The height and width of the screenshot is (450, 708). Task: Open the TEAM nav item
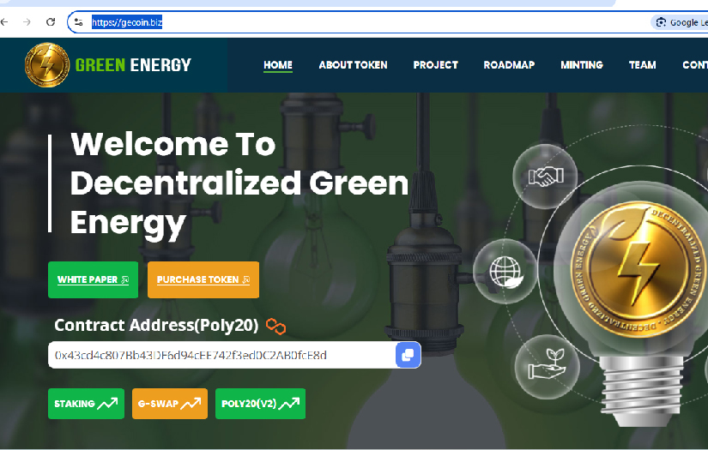(642, 65)
